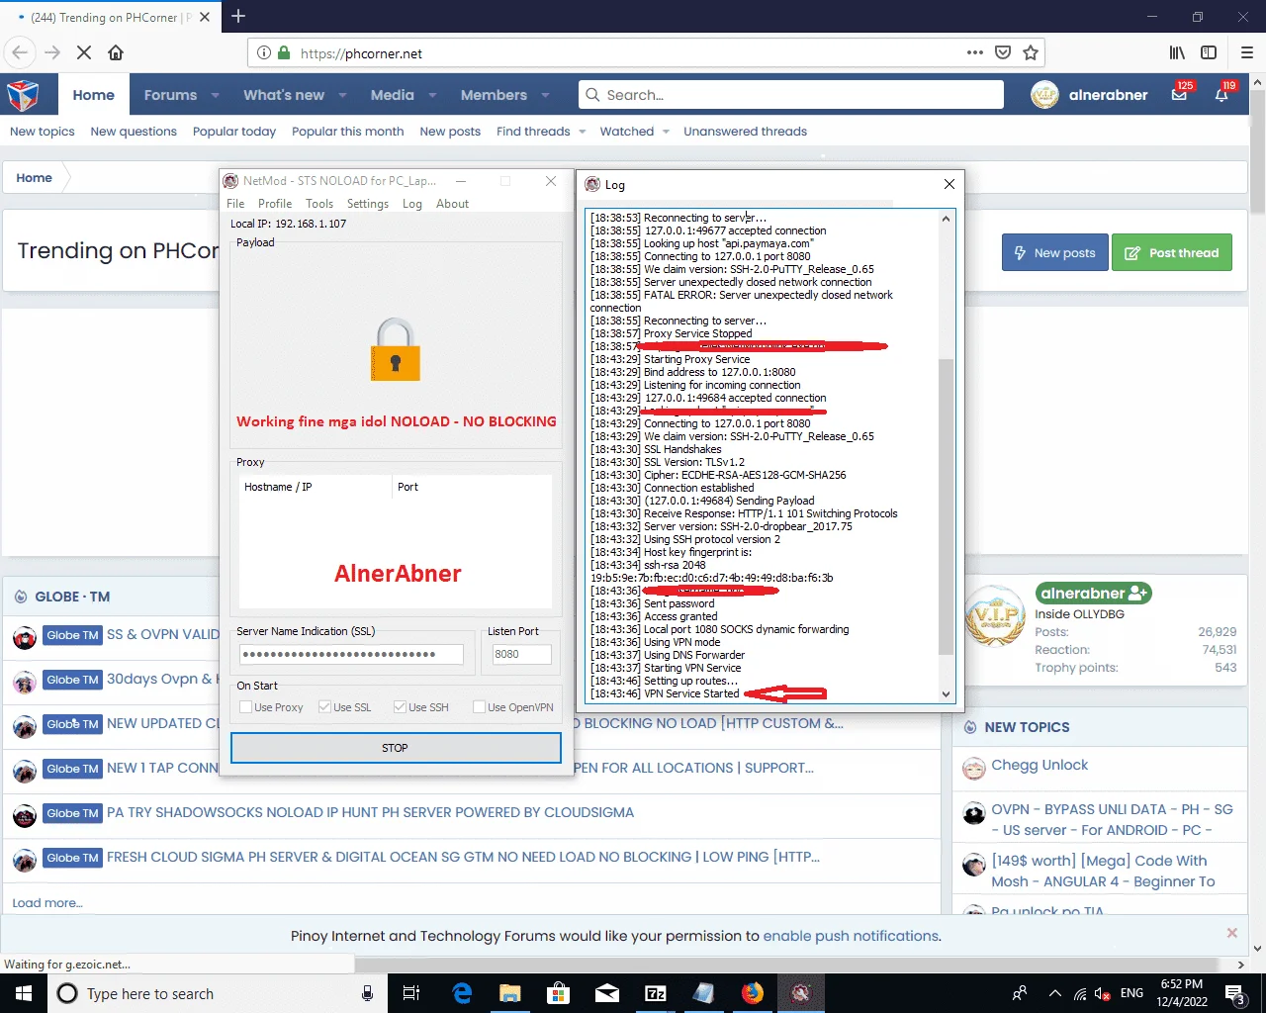The image size is (1266, 1013).
Task: Toggle the Use SSL checkbox in NetMod
Action: (x=324, y=707)
